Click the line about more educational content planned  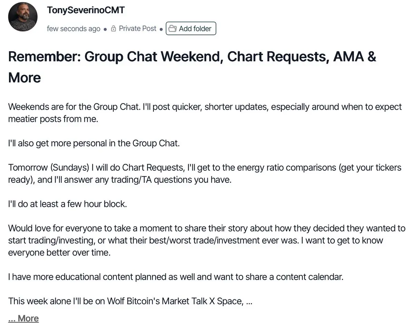[x=176, y=277]
